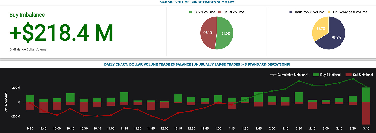This screenshot has height=133, width=376.
Task: Click the +$218.4 M imbalance value
Action: pyautogui.click(x=61, y=33)
